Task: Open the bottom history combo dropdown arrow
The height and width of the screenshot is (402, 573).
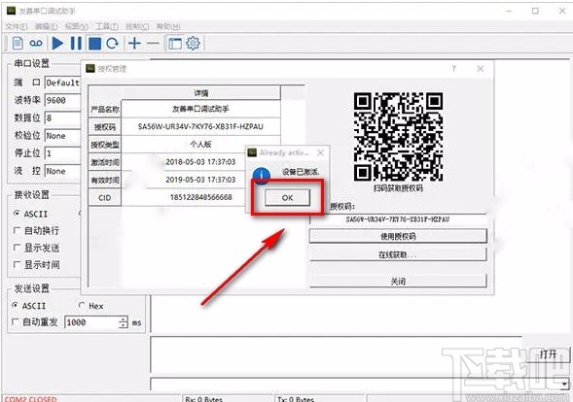Action: point(564,385)
